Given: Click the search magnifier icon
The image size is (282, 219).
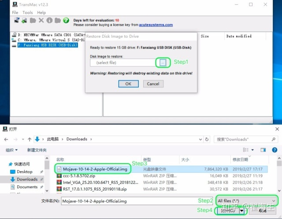Looking at the screenshot, I should click(x=274, y=139).
